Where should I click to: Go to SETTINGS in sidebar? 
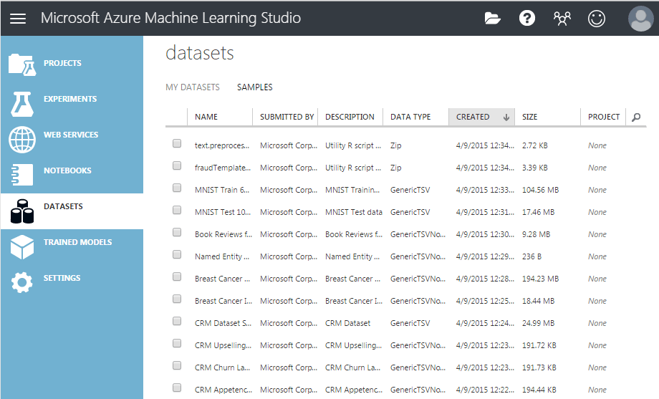pos(62,278)
